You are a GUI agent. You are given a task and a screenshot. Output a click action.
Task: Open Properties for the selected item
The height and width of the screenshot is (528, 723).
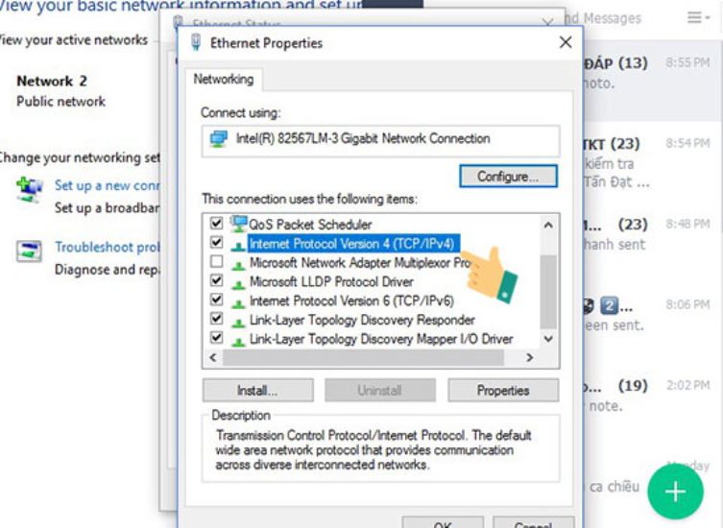point(503,391)
